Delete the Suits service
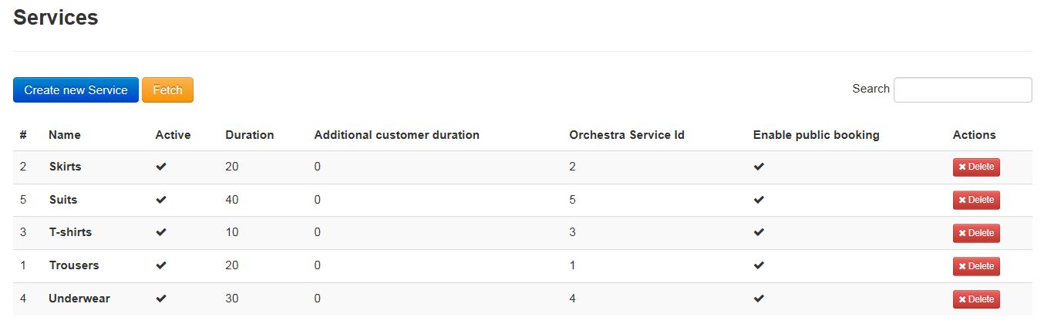1044x324 pixels. [976, 200]
